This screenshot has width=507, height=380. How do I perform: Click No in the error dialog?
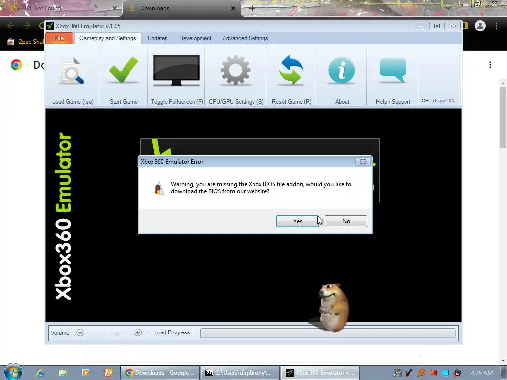coord(346,221)
